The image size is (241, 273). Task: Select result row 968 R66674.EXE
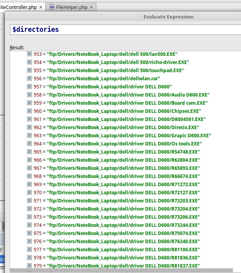pyautogui.click(x=113, y=176)
